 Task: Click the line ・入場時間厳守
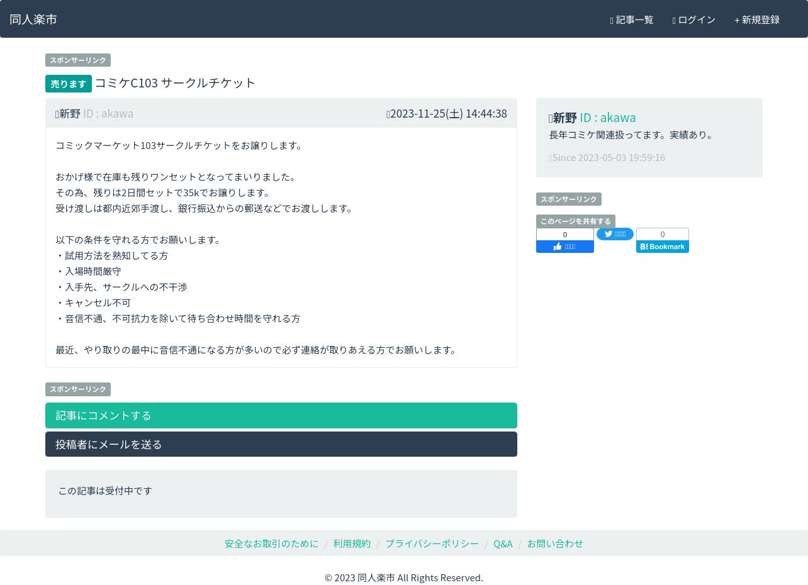coord(88,271)
